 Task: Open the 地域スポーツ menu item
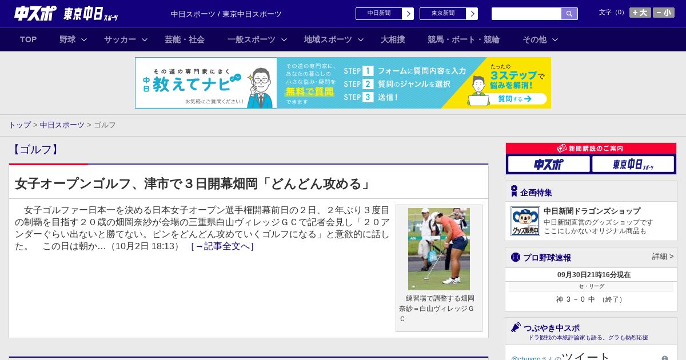(328, 39)
